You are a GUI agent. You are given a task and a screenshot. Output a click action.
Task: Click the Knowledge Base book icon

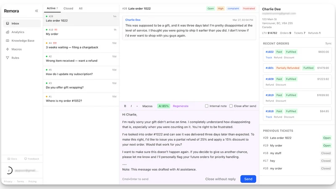tap(8, 40)
